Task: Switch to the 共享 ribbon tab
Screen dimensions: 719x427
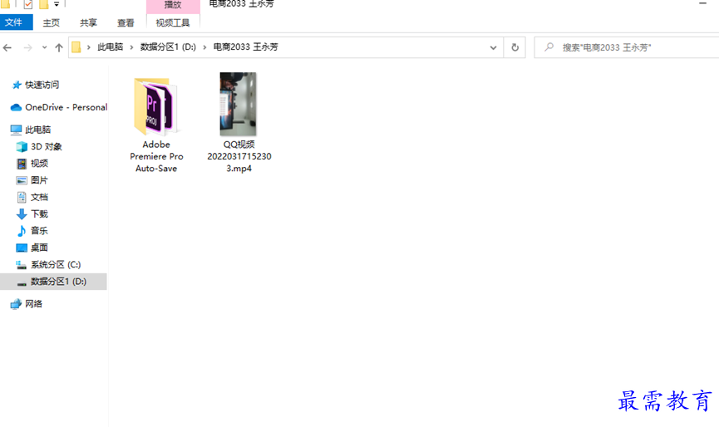Action: point(88,22)
